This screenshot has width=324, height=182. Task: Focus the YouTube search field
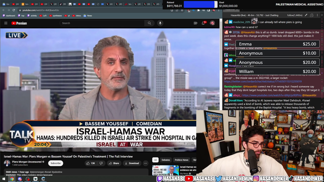pyautogui.click(x=102, y=23)
